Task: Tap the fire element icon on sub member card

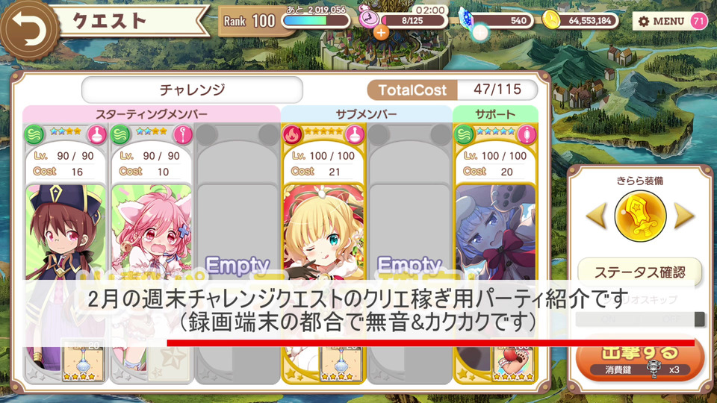Action: pyautogui.click(x=293, y=135)
